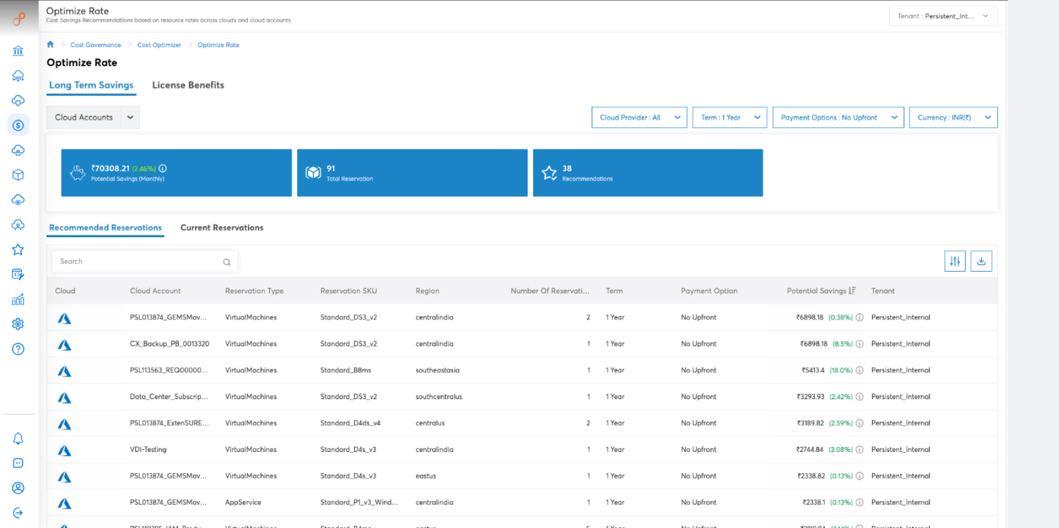This screenshot has width=1059, height=528.
Task: Click the AppService reservation type cell
Action: (x=243, y=502)
